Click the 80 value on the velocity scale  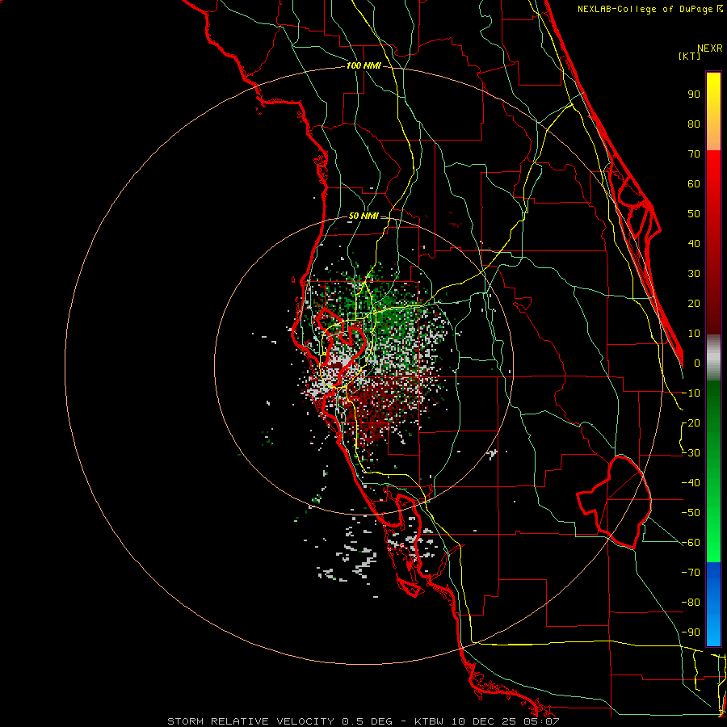[694, 124]
